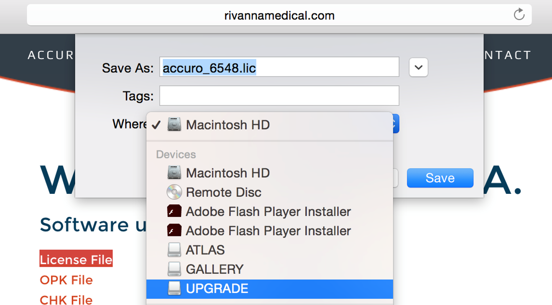This screenshot has height=305, width=552.
Task: Click Macintosh HD disk icon under Devices
Action: (x=174, y=173)
